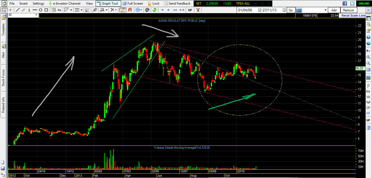Select the vertical line tool
This screenshot has height=178, width=372.
[x=29, y=10]
